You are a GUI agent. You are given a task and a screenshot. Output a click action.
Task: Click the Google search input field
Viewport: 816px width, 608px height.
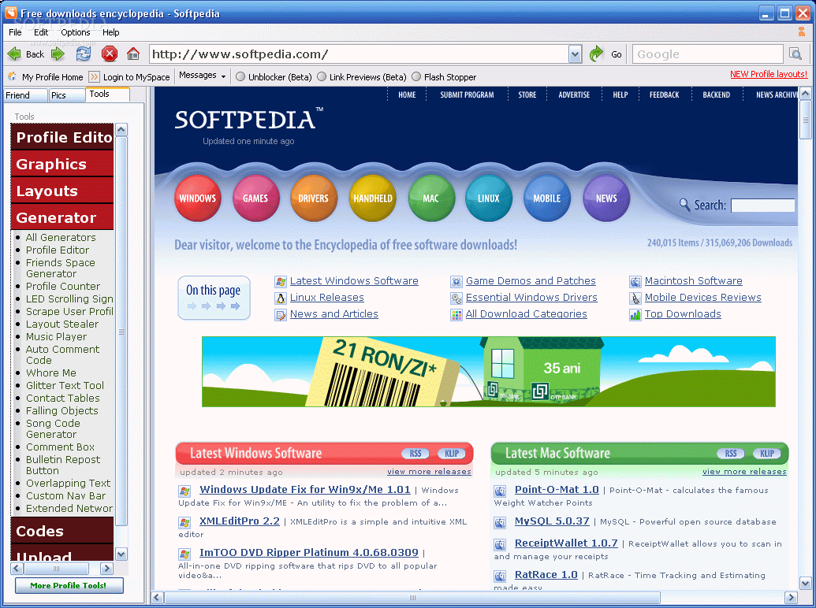[708, 54]
